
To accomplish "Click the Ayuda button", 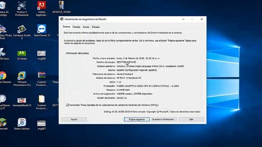I will [74, 119].
